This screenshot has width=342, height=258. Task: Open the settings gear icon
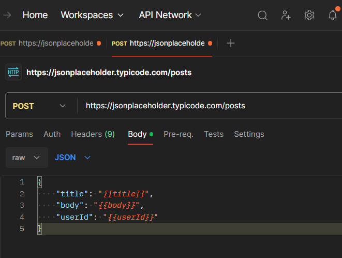[x=309, y=16]
